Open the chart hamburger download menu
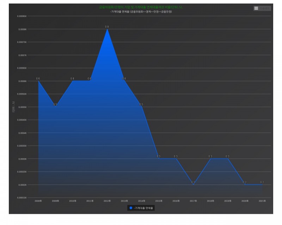282x225 pixels. point(256,8)
